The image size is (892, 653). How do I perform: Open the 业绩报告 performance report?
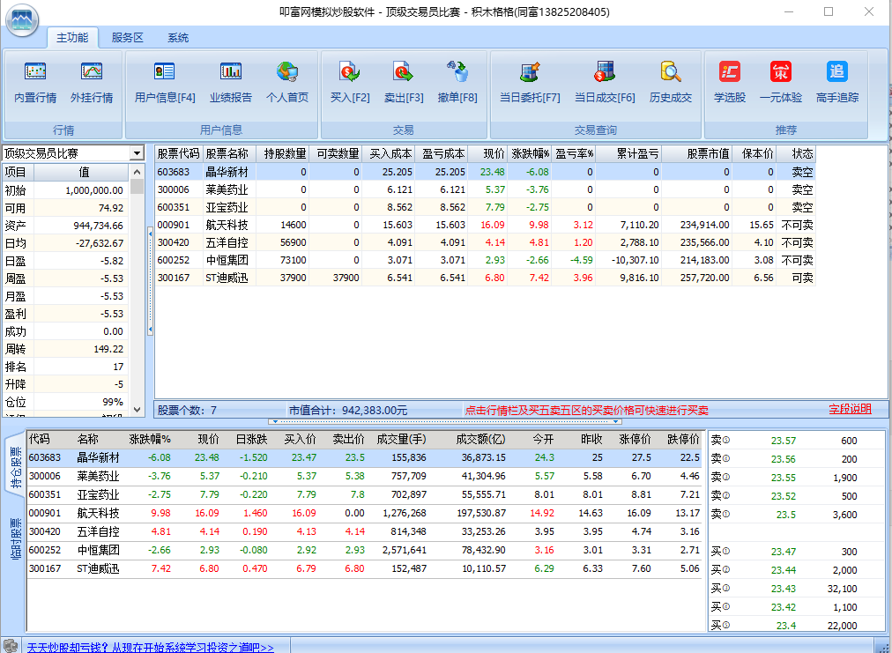click(x=231, y=82)
